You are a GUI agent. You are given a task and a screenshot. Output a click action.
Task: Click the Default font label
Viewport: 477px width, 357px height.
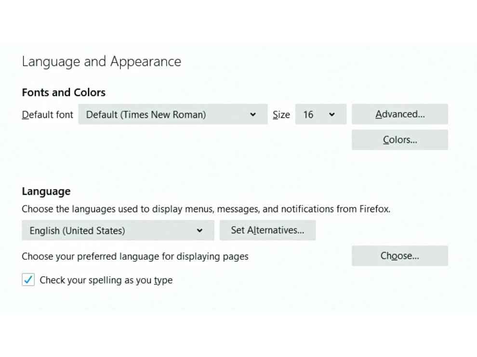(47, 115)
